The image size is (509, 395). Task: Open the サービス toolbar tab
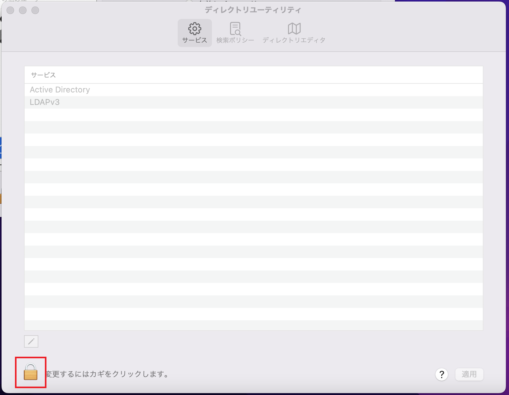tap(195, 33)
